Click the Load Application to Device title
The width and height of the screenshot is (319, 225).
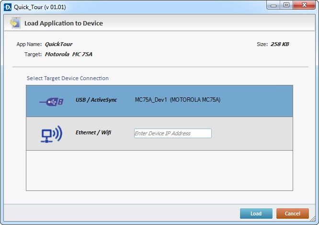(x=64, y=23)
